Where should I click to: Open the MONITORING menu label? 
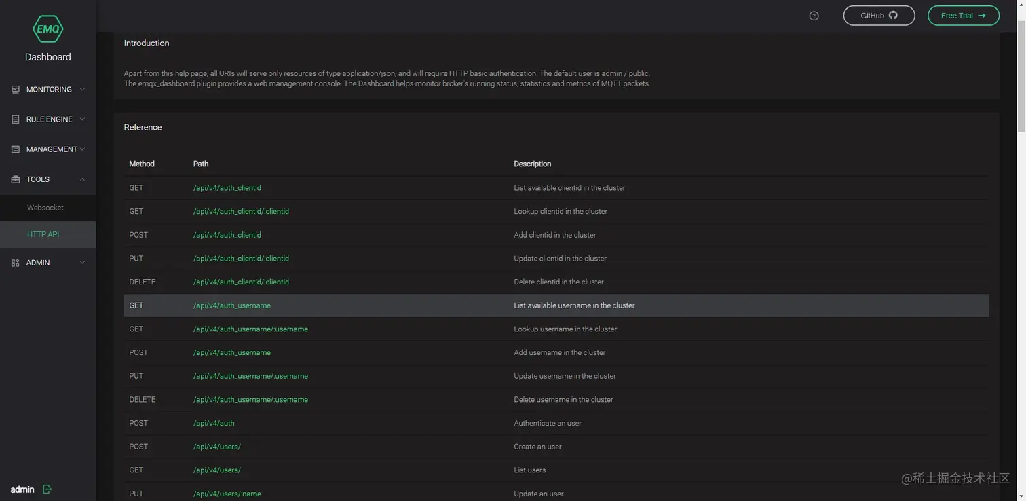(49, 90)
